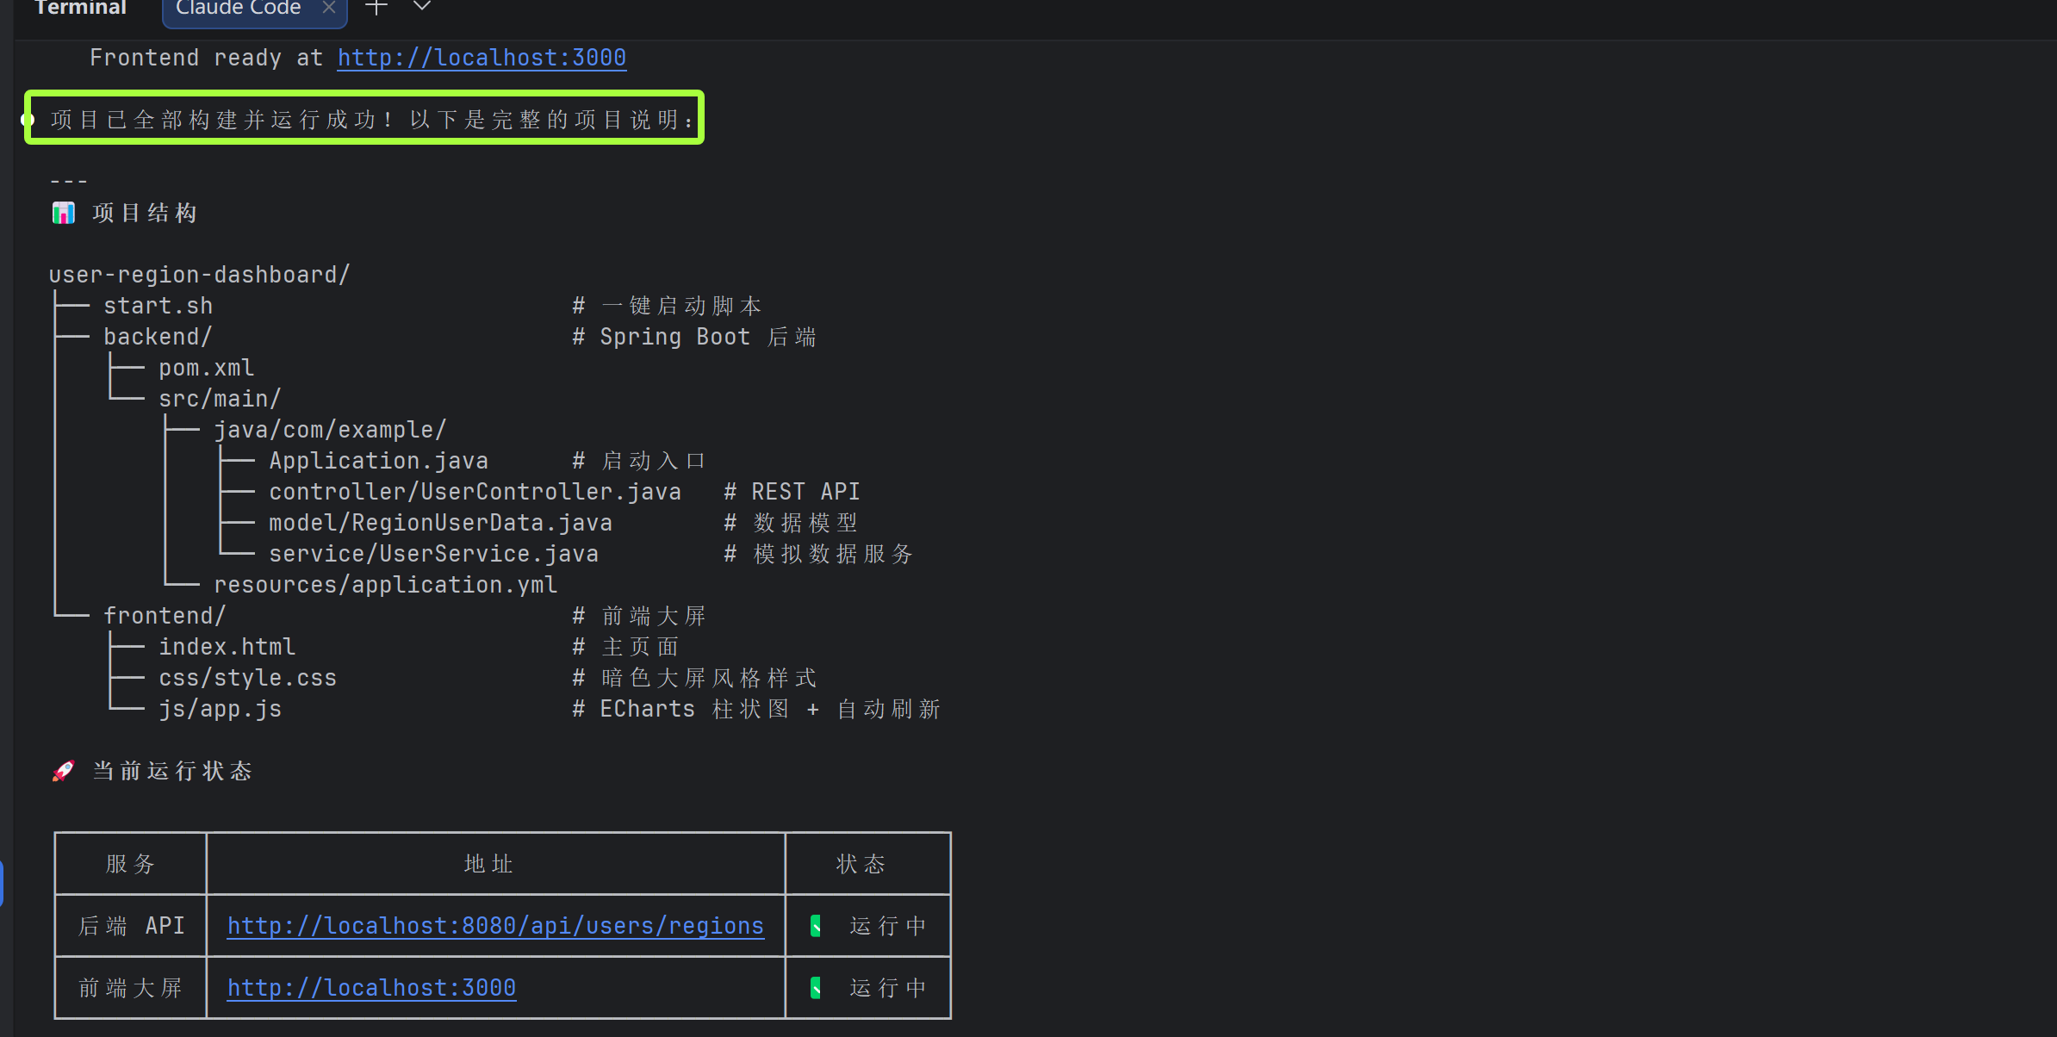Click the green status icon in 后端 API row
The image size is (2057, 1037).
tap(816, 926)
